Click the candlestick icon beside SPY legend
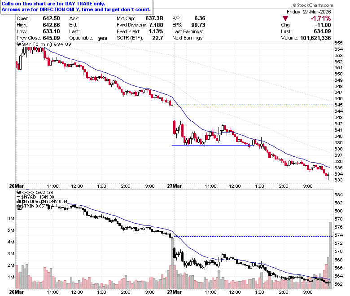Image resolution: width=350 pixels, height=296 pixels. [19, 44]
